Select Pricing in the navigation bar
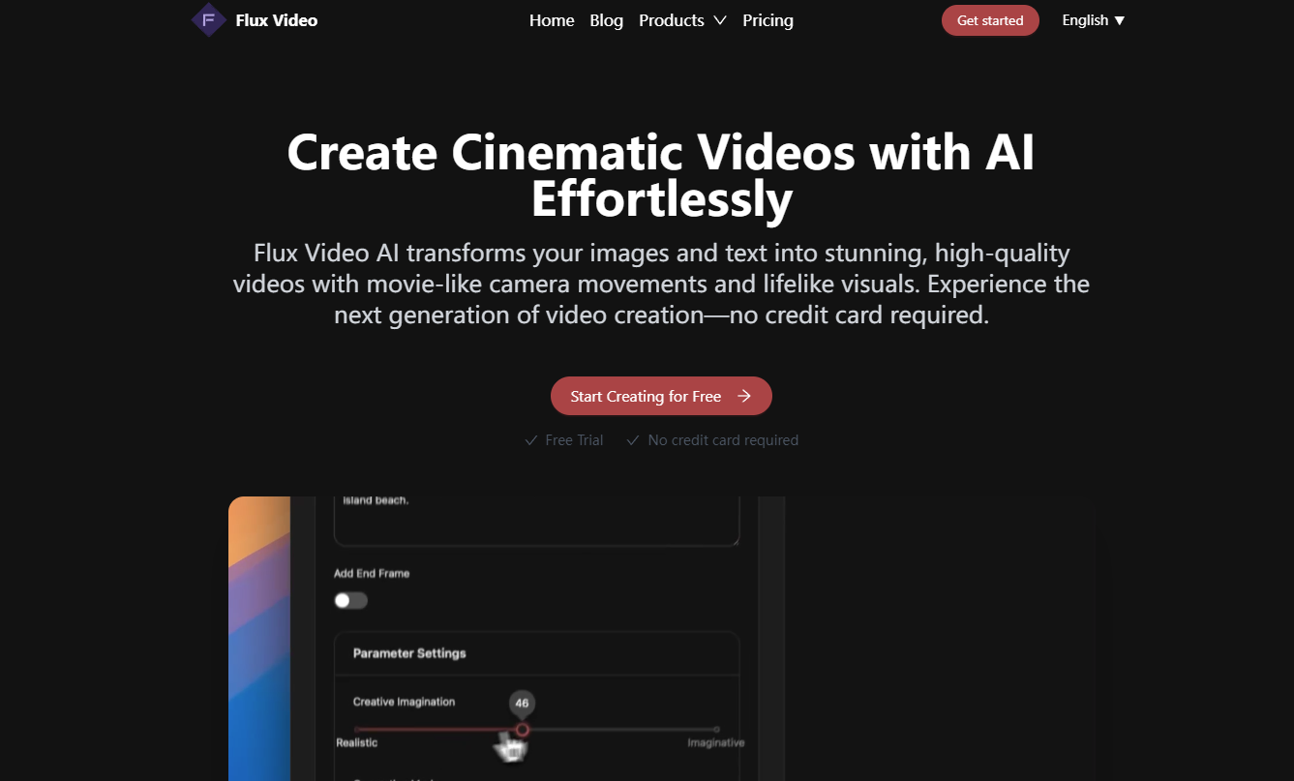This screenshot has width=1294, height=781. pyautogui.click(x=767, y=19)
